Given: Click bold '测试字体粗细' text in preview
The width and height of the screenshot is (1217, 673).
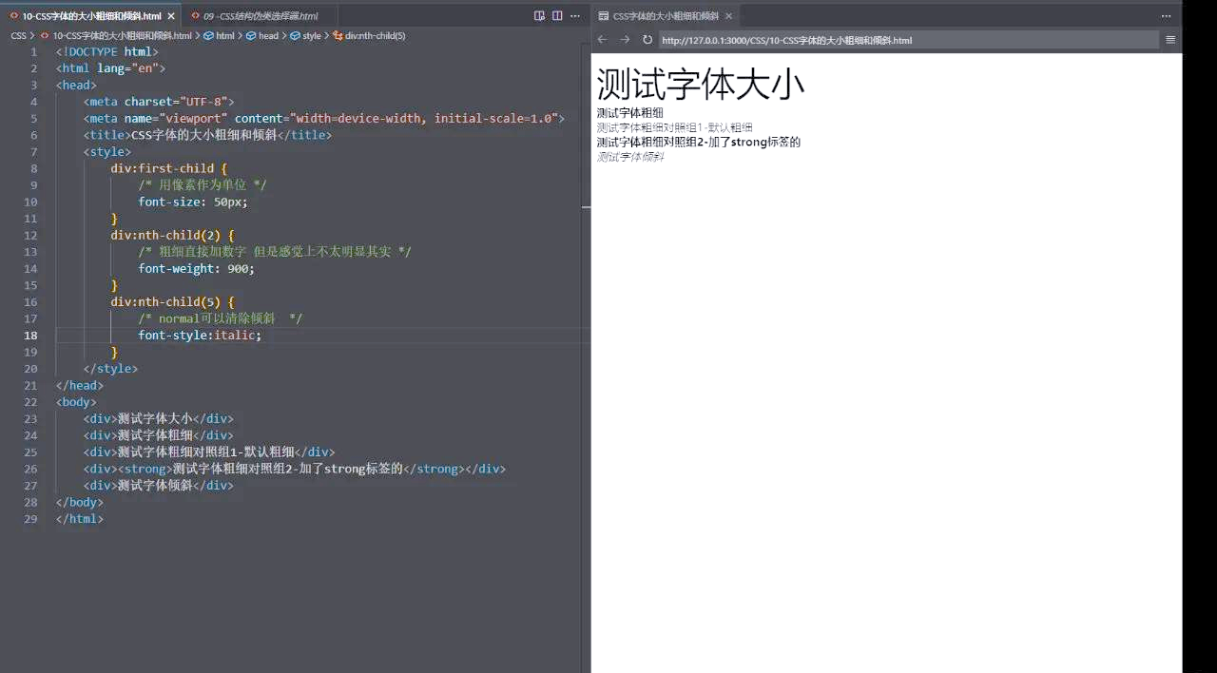Looking at the screenshot, I should point(629,112).
